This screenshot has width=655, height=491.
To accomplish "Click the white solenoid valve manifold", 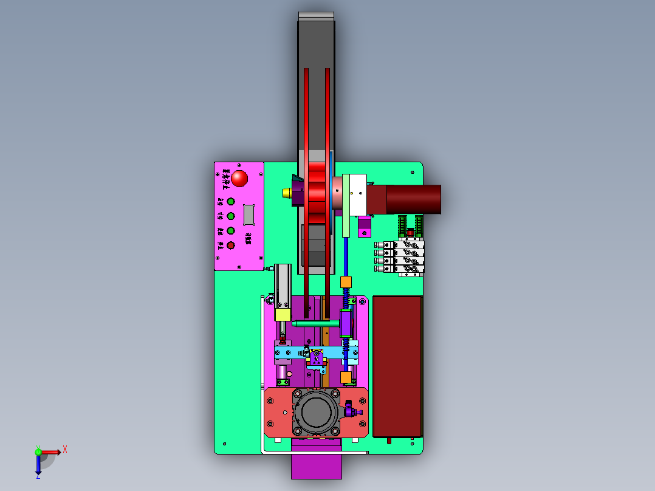I will (x=400, y=256).
